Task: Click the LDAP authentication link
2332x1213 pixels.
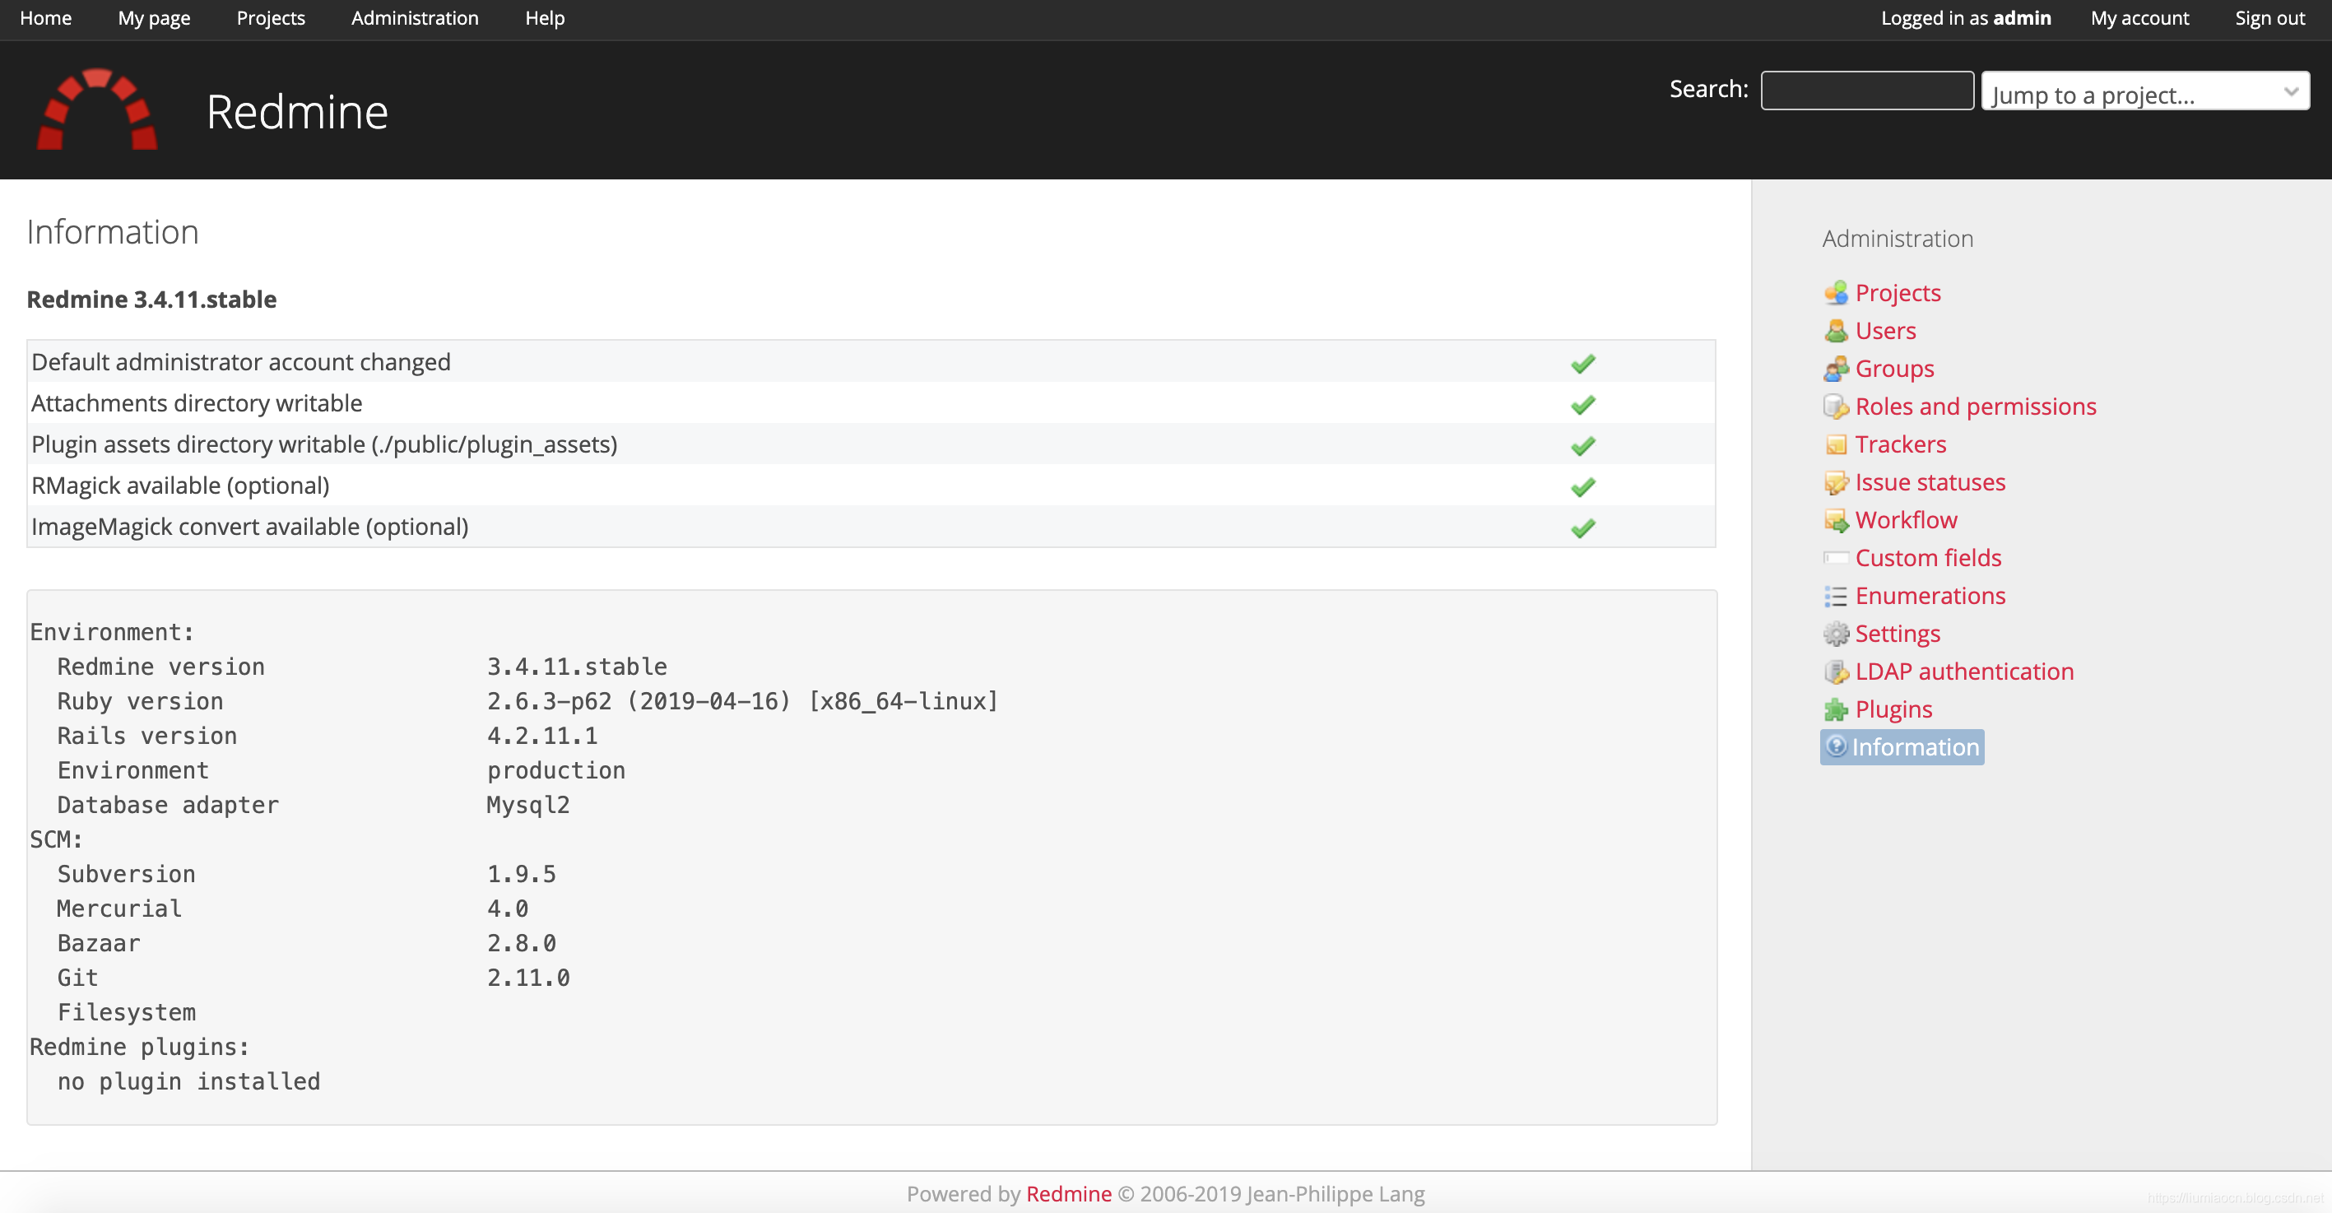Action: pyautogui.click(x=1963, y=672)
